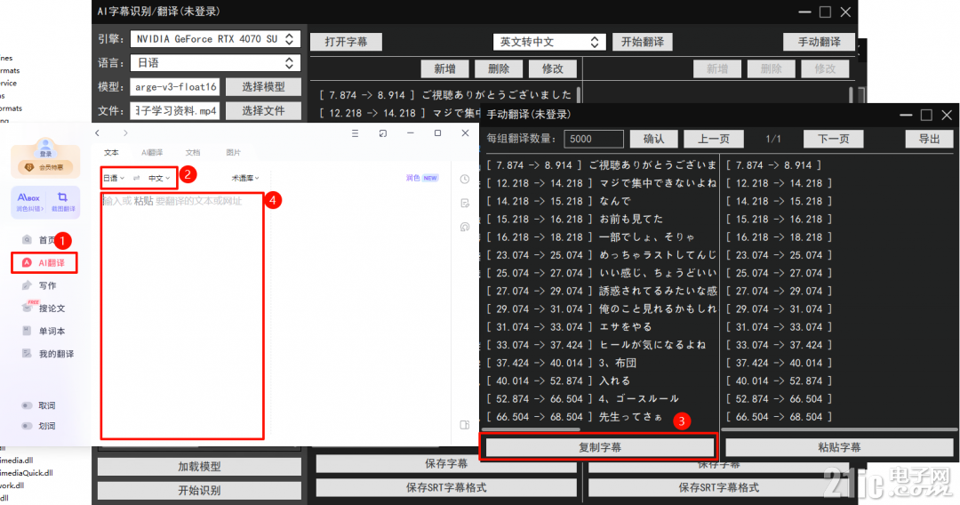This screenshot has height=505, width=960.
Task: Click right 保存SRT字幕格式 button
Action: point(719,488)
